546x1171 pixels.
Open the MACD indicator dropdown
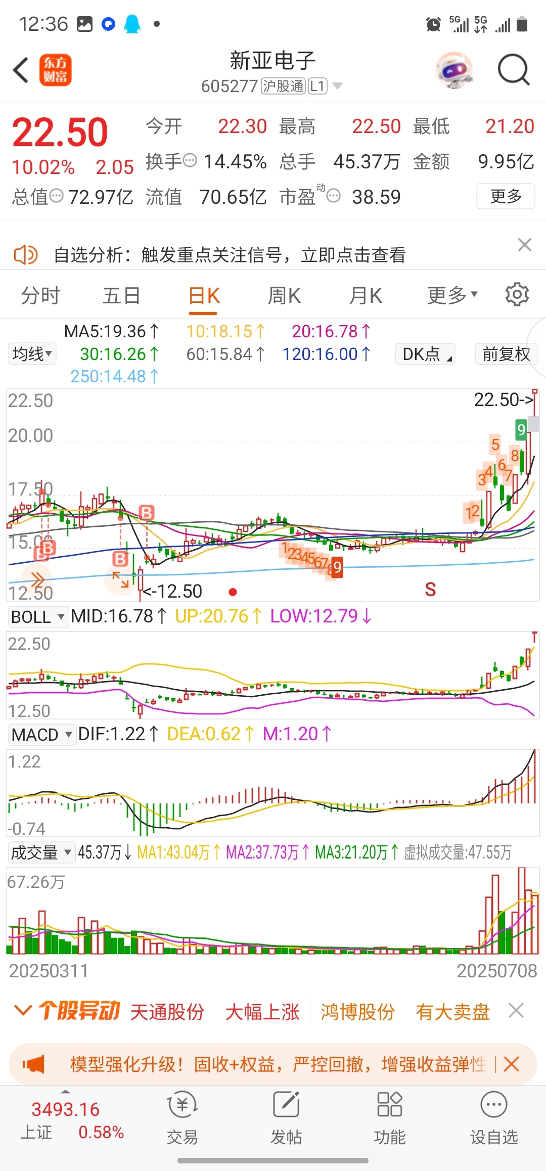[42, 734]
